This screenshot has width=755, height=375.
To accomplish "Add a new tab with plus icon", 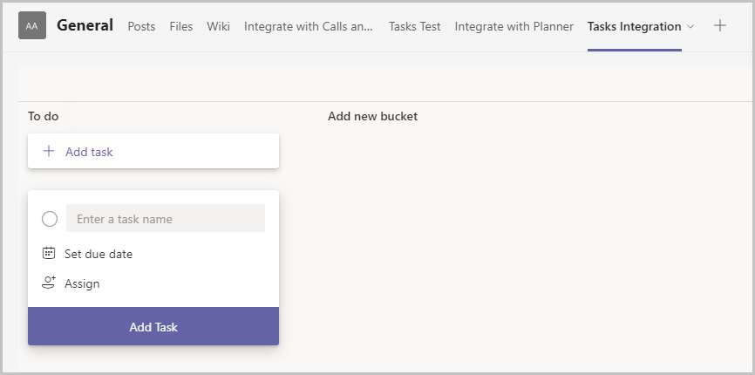I will (x=720, y=25).
